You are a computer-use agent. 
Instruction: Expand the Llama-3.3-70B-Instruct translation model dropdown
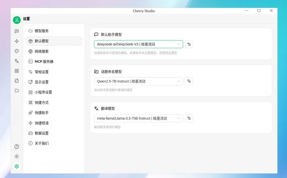pos(138,118)
